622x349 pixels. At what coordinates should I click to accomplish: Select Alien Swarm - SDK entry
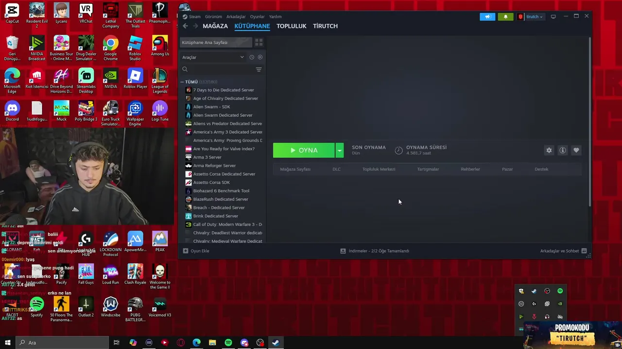coord(224,107)
